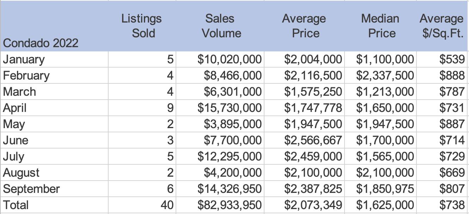Select September sales volume $14,326,950
469x214 pixels.
click(x=230, y=189)
